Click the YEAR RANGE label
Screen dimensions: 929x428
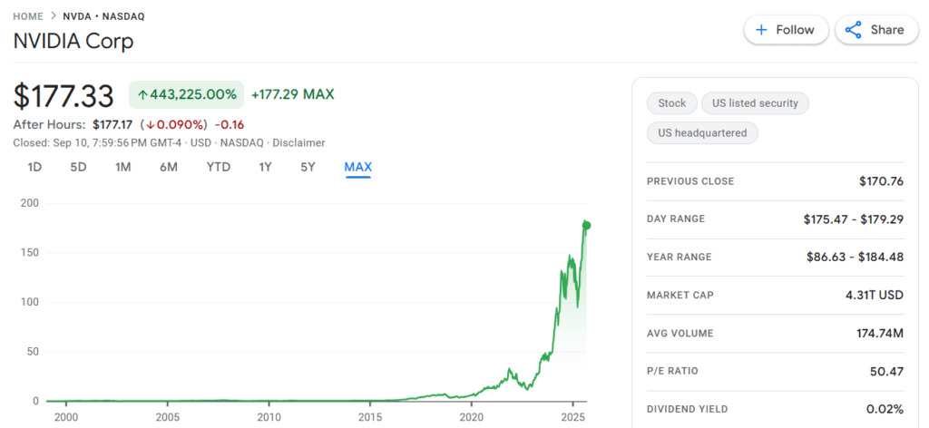(679, 257)
